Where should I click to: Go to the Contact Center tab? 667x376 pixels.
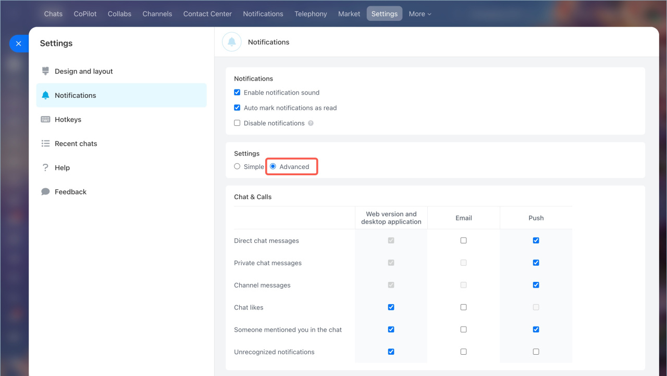point(207,14)
